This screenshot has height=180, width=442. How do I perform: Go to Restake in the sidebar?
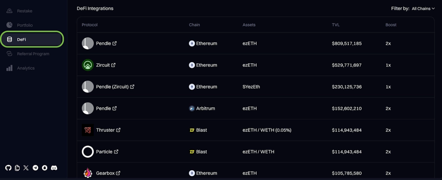coord(24,11)
